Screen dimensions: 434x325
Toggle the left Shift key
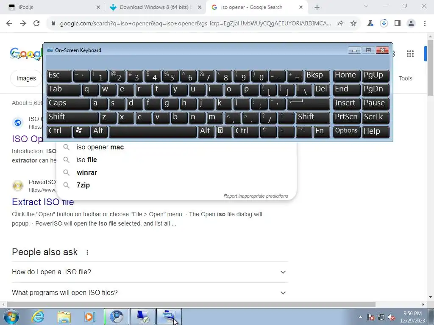point(72,118)
